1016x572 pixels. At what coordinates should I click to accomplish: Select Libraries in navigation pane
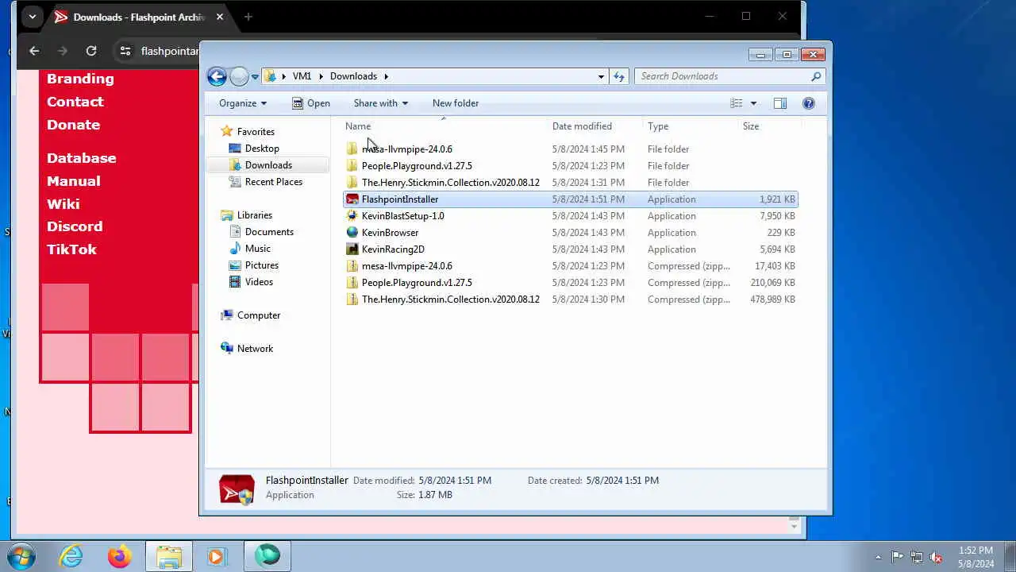[x=255, y=215]
